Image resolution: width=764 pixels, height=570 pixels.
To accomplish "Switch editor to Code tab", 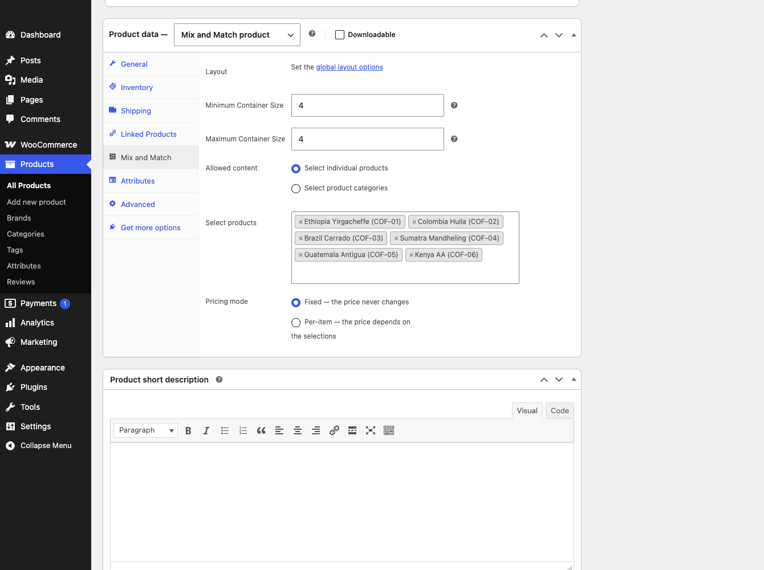I will [560, 411].
